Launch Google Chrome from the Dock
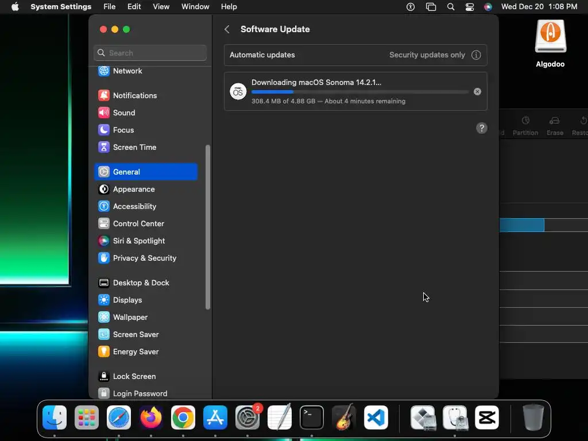This screenshot has height=441, width=588. point(183,417)
